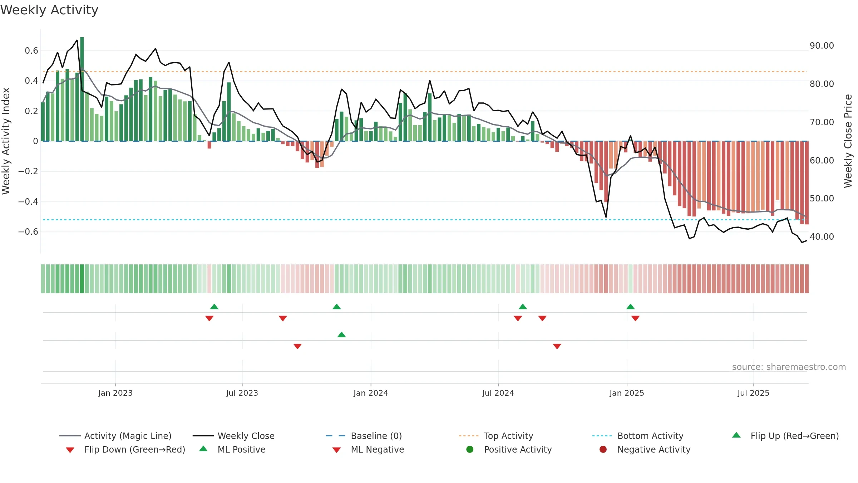
Task: Select the top-row green flip-up marker just after Jul 2024
Action: 523,307
